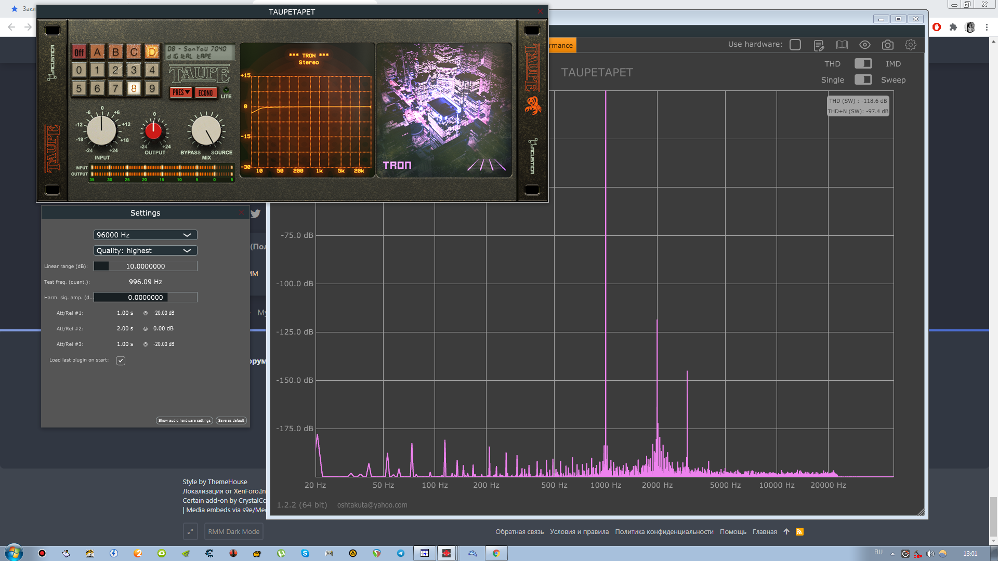The width and height of the screenshot is (998, 561).
Task: Select preset number 5 key
Action: click(79, 88)
